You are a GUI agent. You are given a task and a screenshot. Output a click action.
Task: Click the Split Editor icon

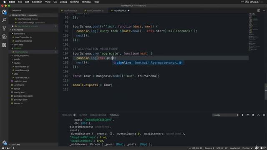tap(259, 10)
